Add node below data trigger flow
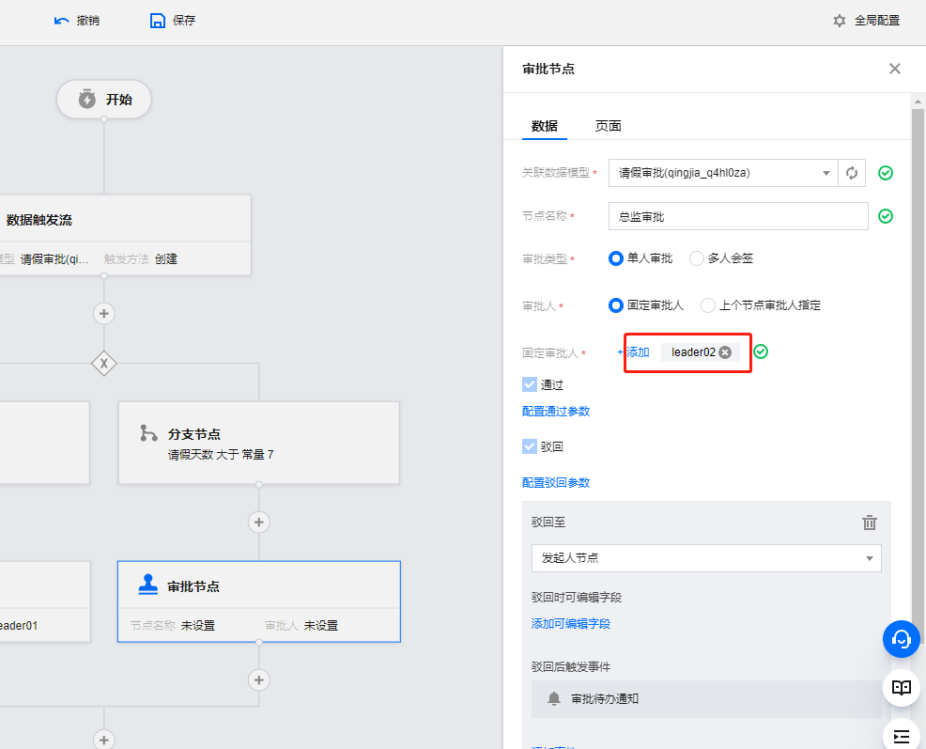Viewport: 926px width, 749px height. pos(104,313)
